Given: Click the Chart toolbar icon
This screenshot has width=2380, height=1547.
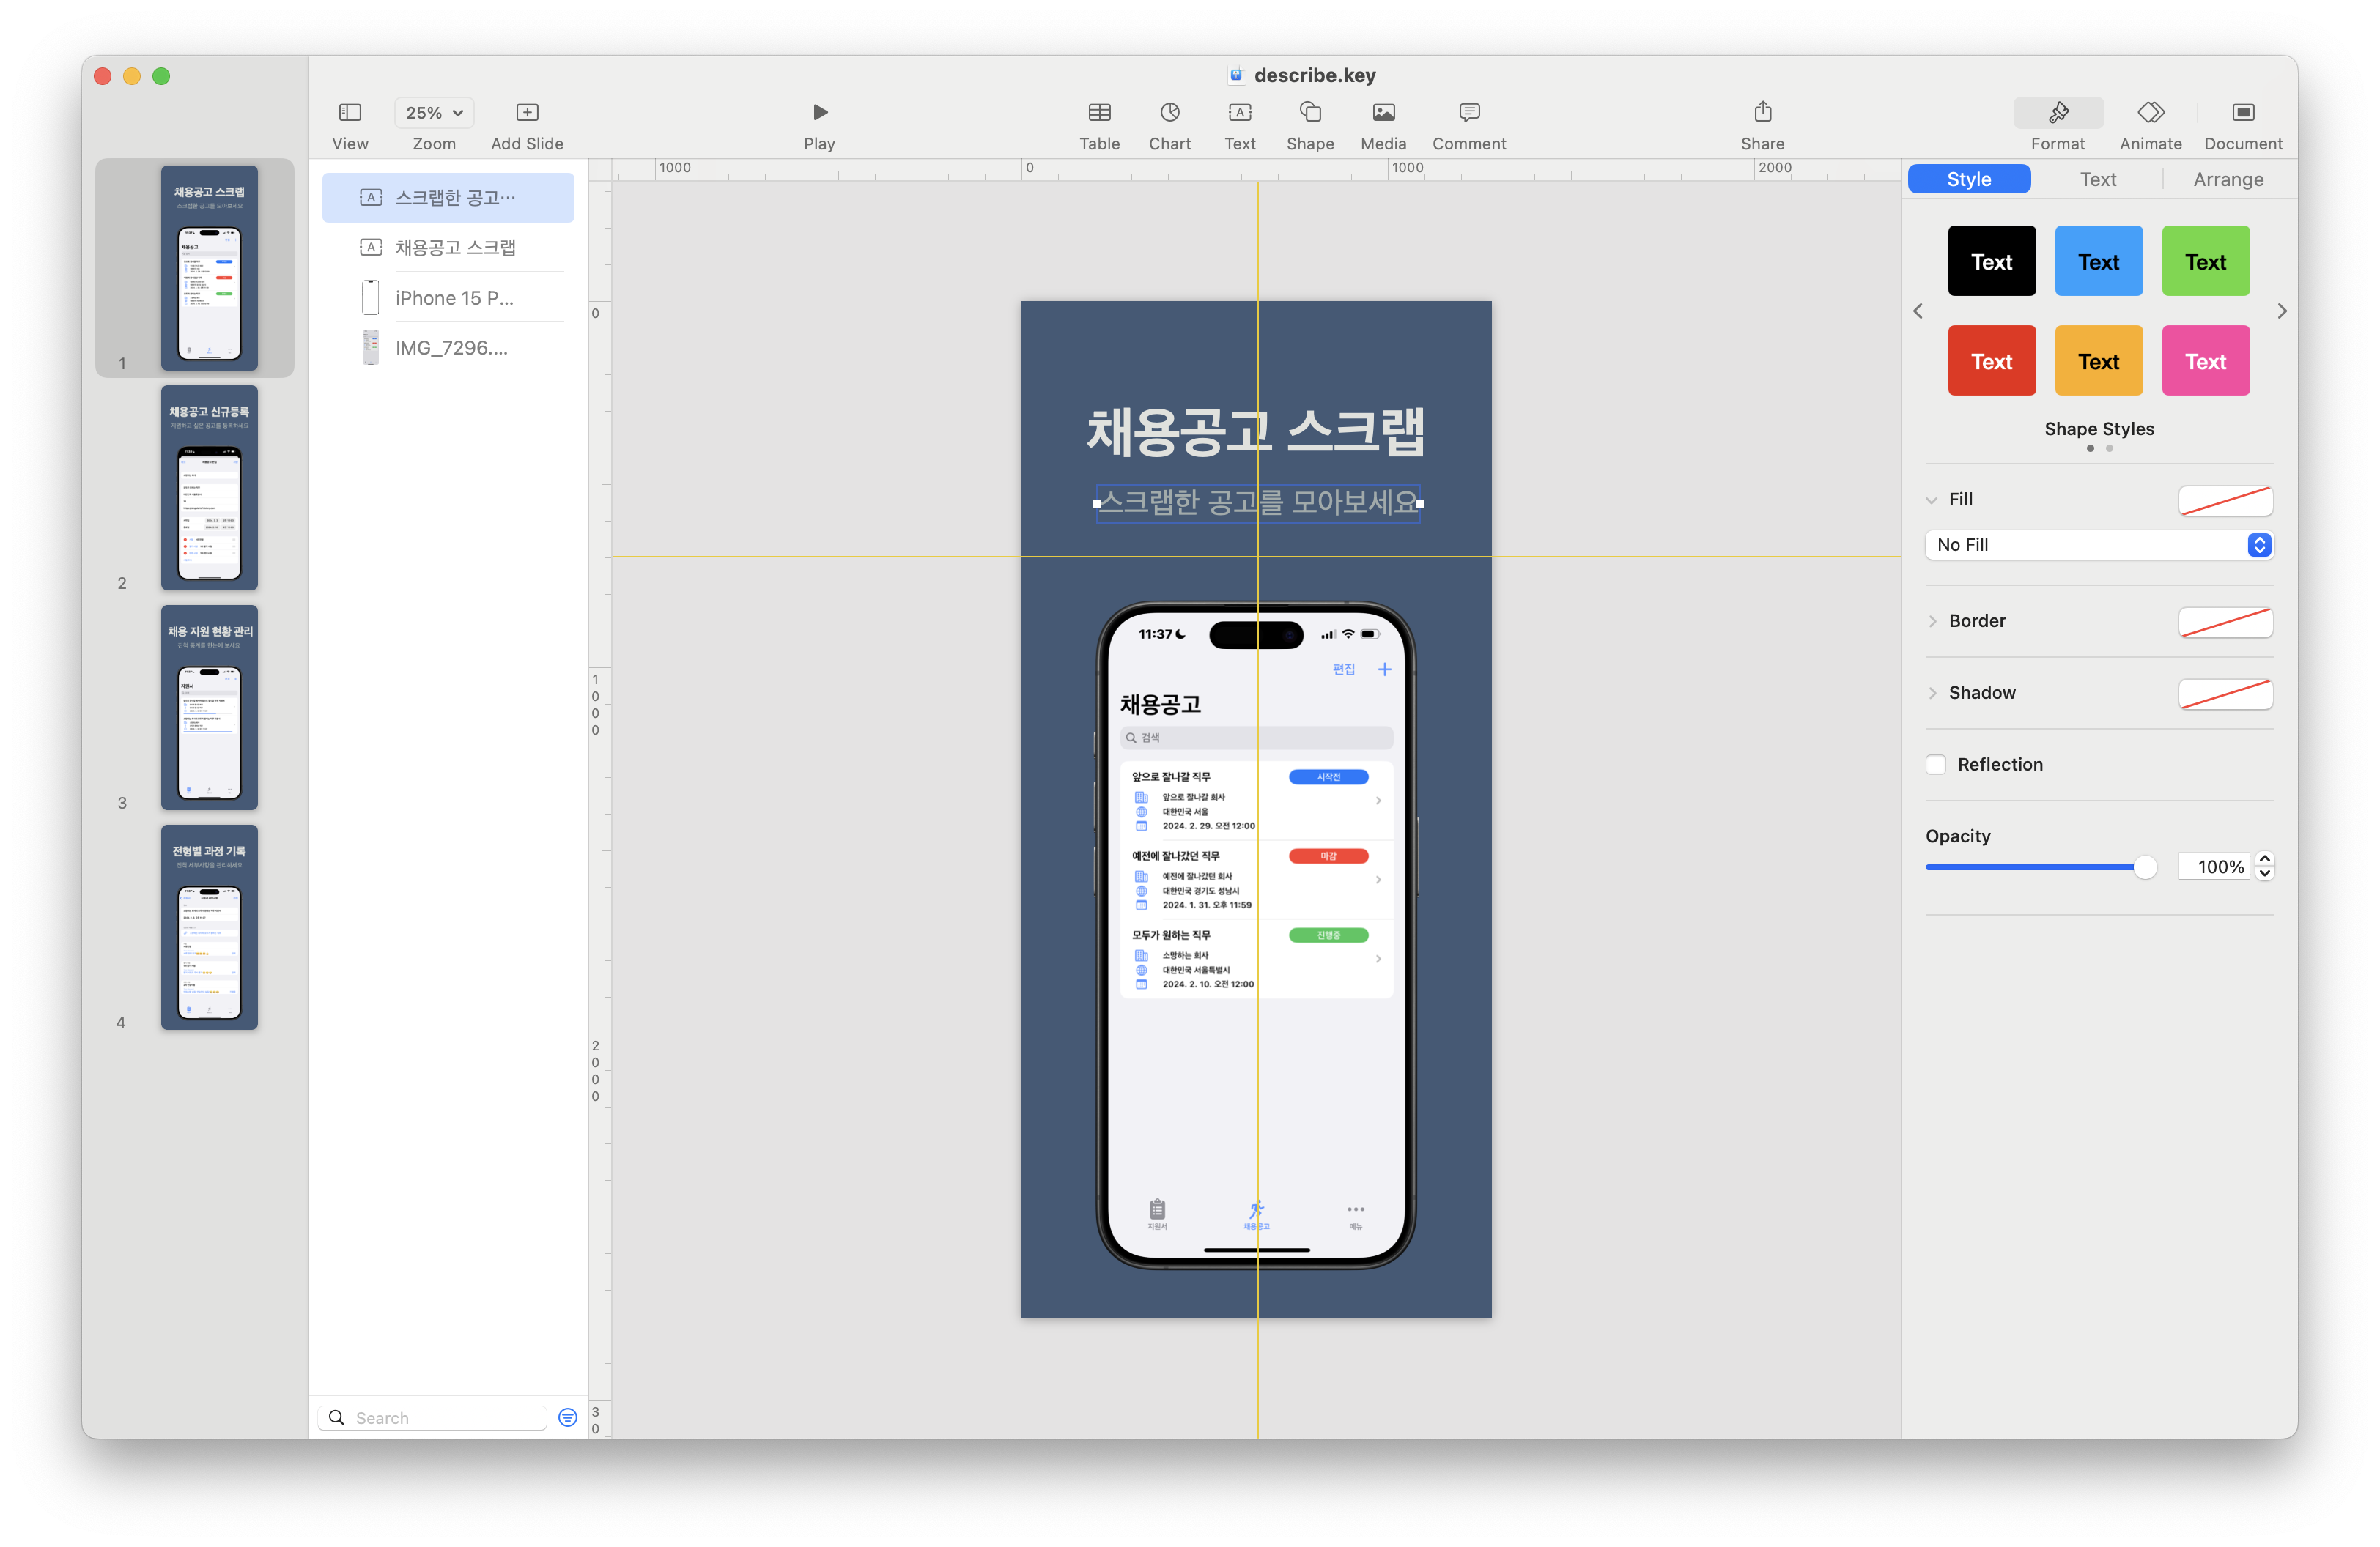Looking at the screenshot, I should point(1169,112).
